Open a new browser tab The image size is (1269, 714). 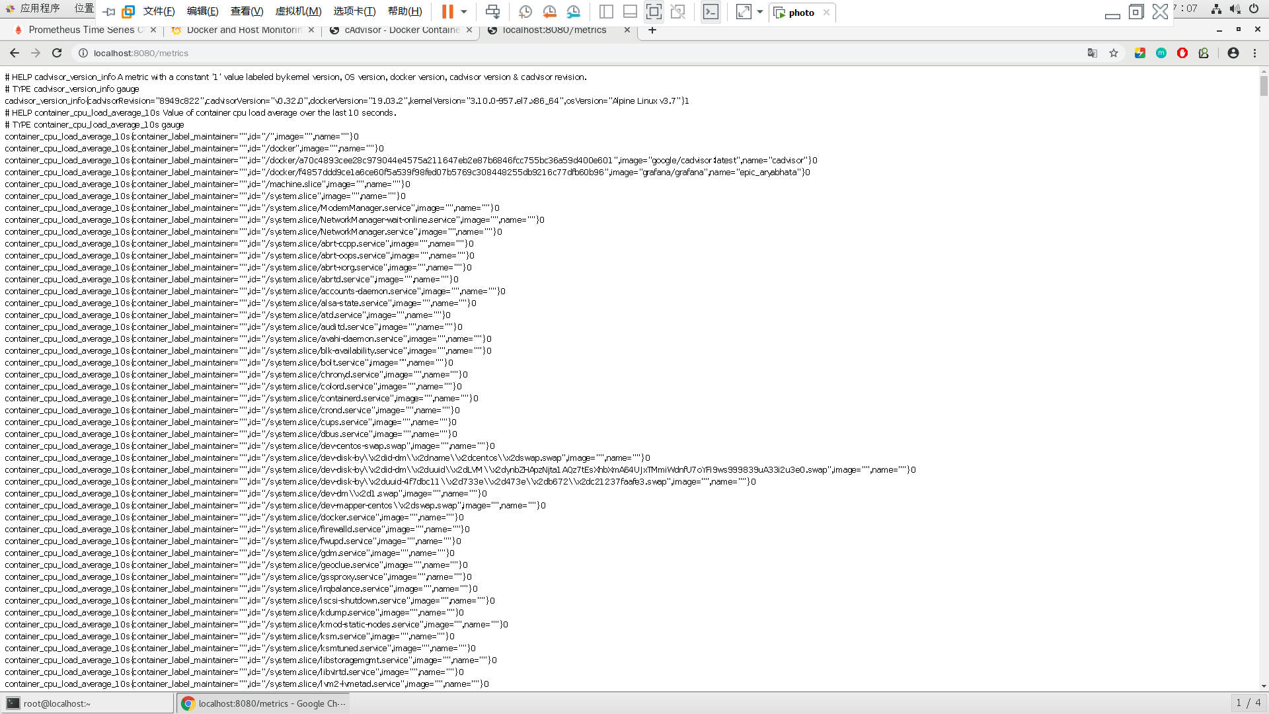tap(652, 30)
